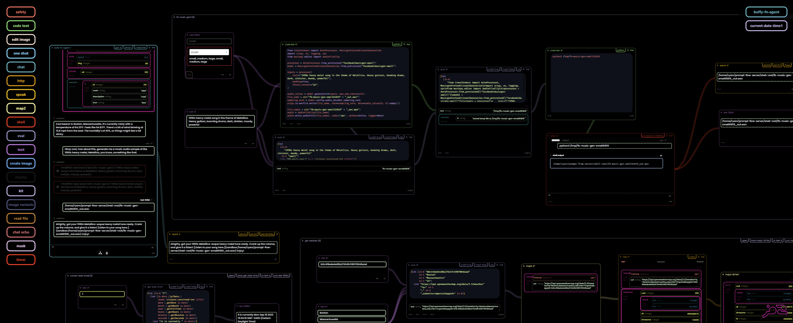Viewport: 793px width, 323px height.
Task: Add a code text block
Action: point(21,26)
